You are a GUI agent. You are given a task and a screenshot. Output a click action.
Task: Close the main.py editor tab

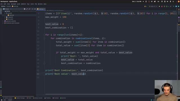(x=45, y=9)
